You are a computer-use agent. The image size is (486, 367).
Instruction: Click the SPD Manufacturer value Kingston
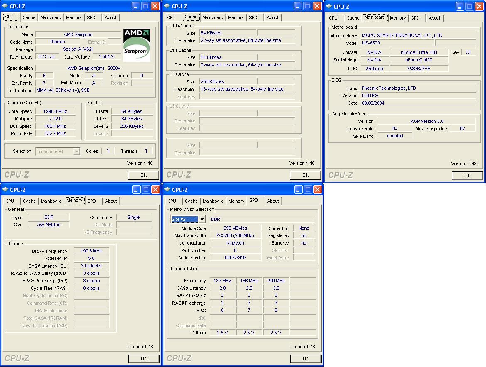[235, 243]
